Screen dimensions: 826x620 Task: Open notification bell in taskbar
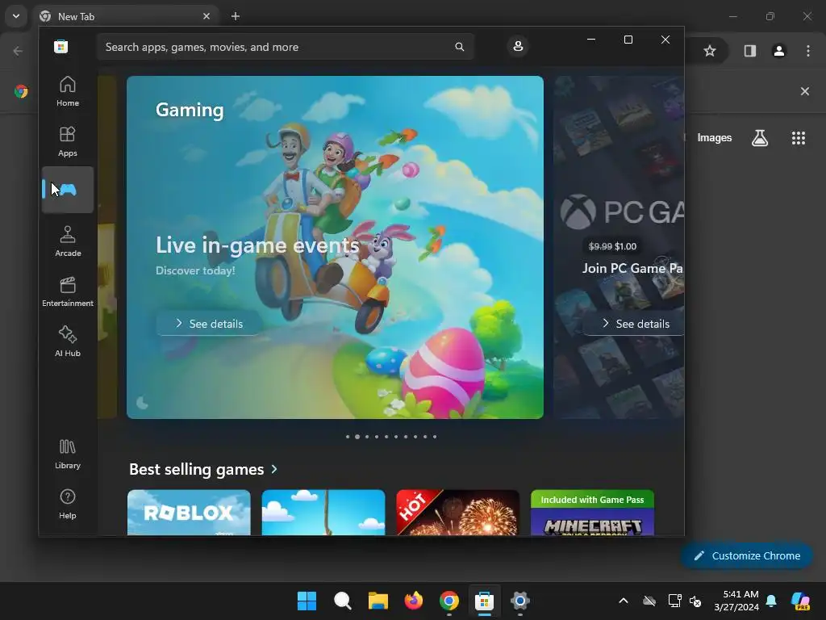(771, 601)
